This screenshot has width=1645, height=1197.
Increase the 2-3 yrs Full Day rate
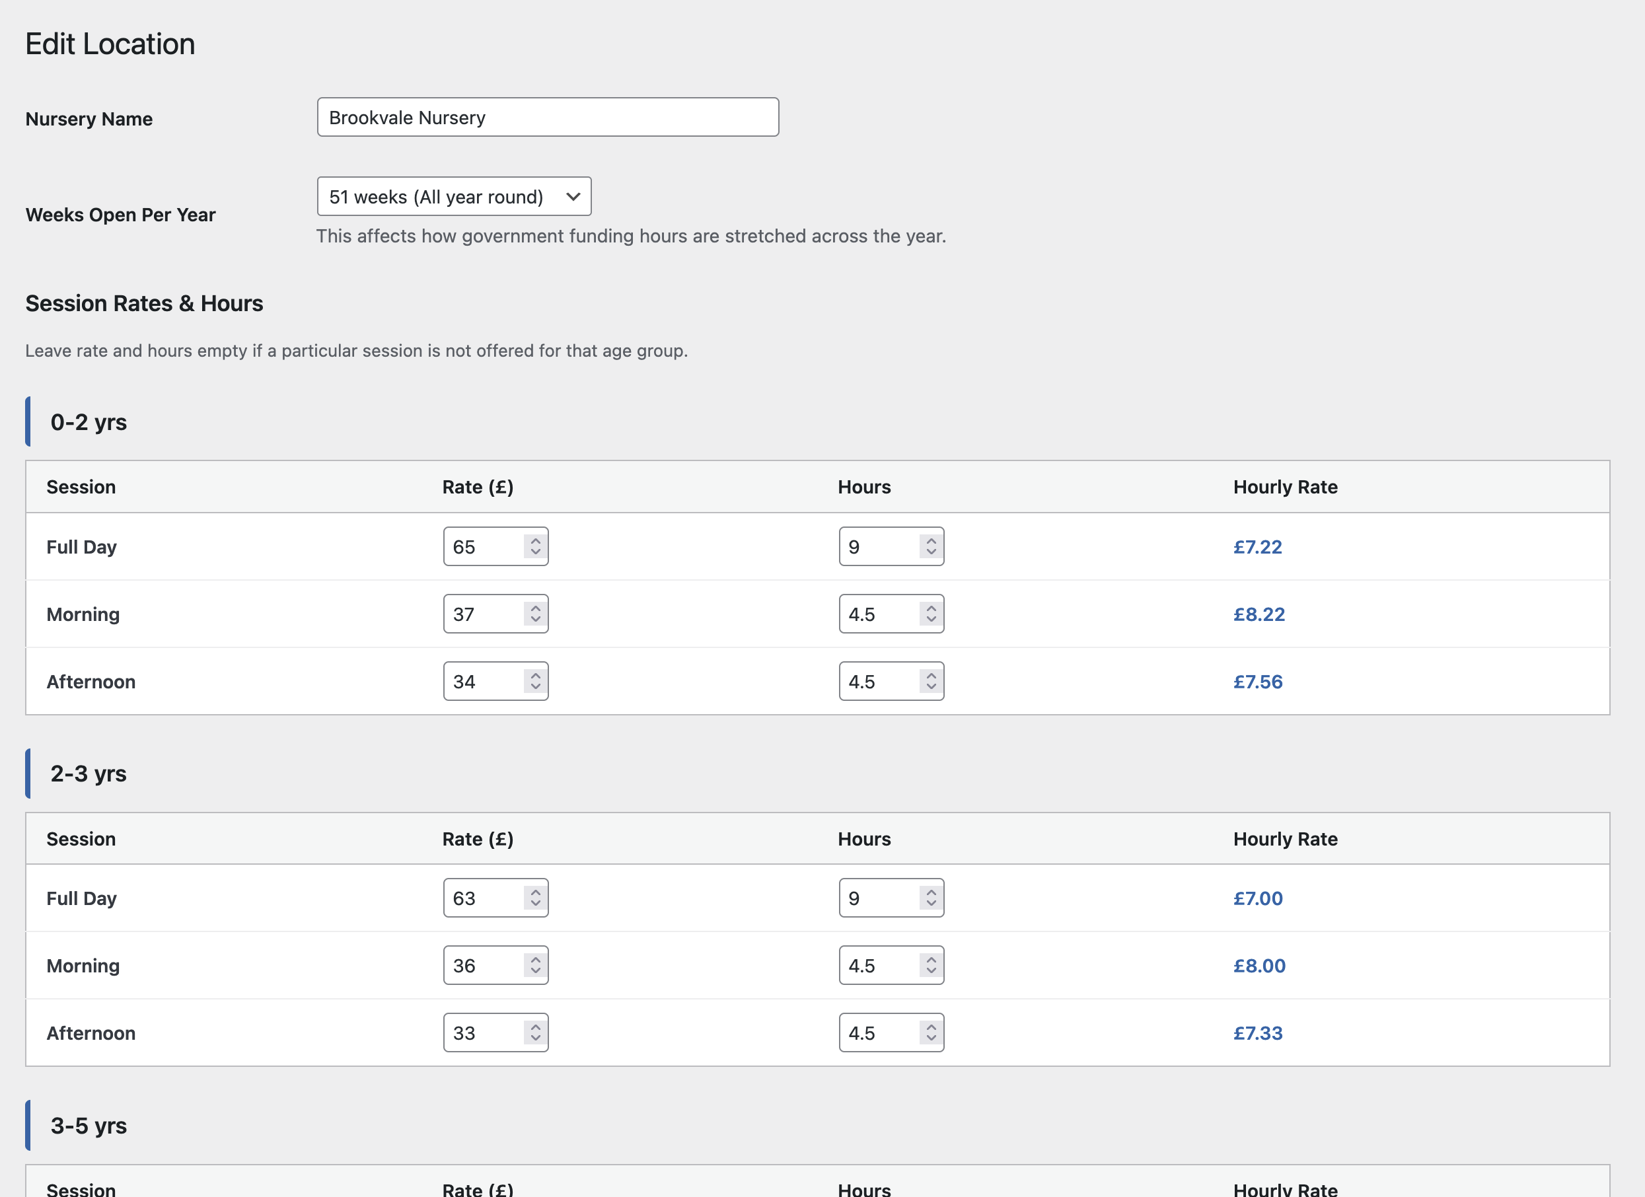535,892
